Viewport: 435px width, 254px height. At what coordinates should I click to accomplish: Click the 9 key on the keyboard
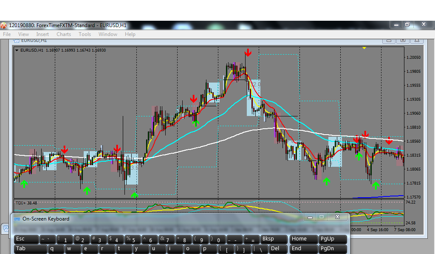pos(201,239)
